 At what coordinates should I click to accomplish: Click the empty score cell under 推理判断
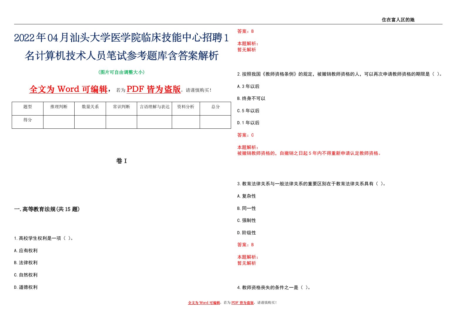[x=59, y=122]
